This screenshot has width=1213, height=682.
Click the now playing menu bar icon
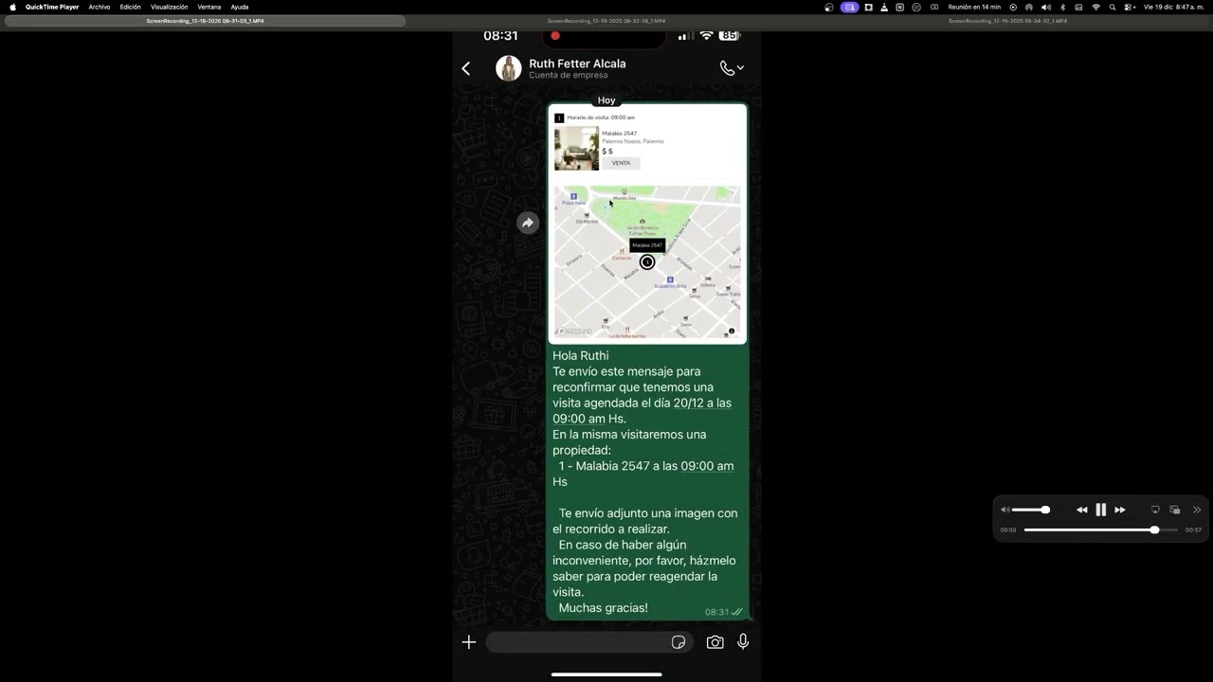[1013, 7]
